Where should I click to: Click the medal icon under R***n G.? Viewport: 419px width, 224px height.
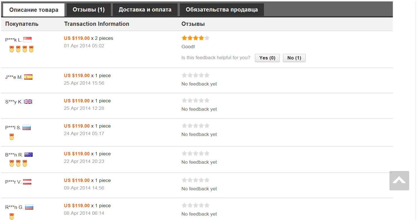click(x=12, y=216)
